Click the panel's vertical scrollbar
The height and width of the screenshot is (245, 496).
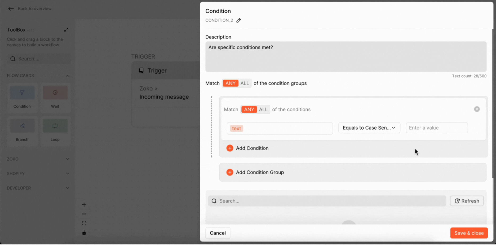493,103
